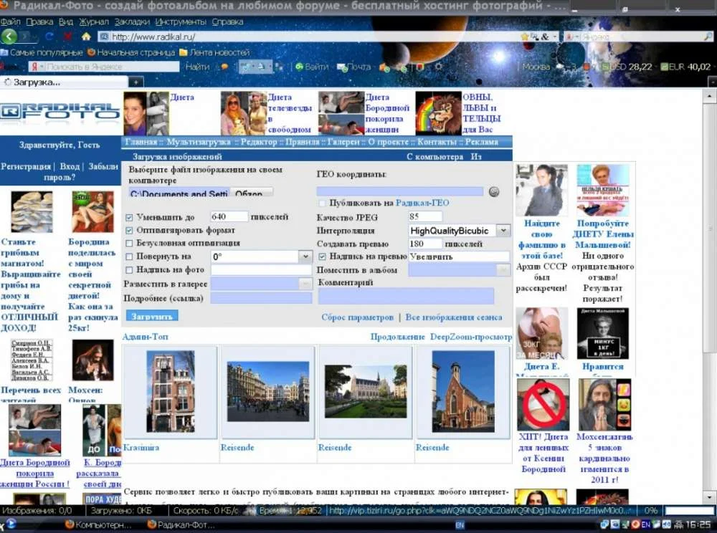The image size is (717, 533).
Task: Click the blue Reload page icon
Action: coord(49,36)
